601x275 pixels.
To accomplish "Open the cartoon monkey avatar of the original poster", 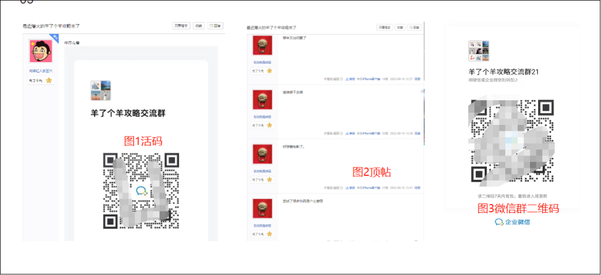I will 40,50.
